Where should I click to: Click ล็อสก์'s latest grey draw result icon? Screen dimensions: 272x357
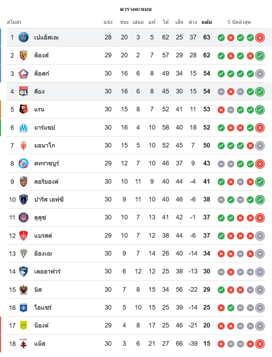[x=260, y=74]
